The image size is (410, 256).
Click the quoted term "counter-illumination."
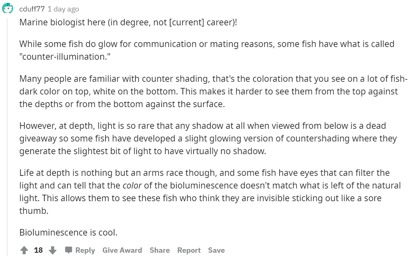(65, 56)
